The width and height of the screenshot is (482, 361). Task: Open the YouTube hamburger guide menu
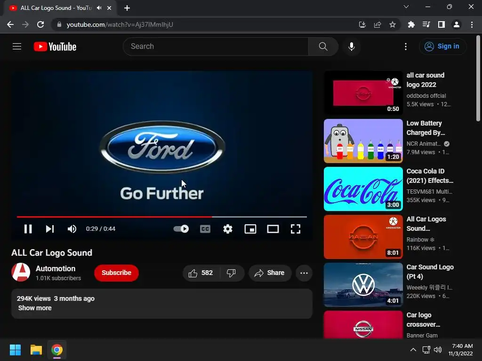(17, 47)
